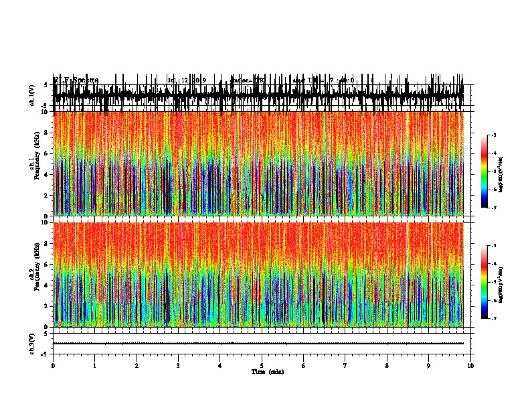Screen dimensions: 530x410
Task: Click the time axis tick label '10'
Action: (470, 366)
